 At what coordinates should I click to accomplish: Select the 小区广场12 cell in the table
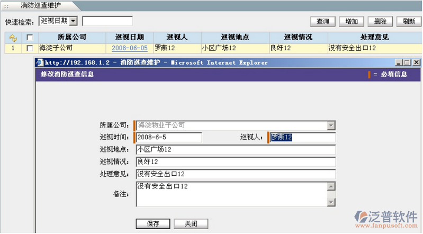click(235, 48)
